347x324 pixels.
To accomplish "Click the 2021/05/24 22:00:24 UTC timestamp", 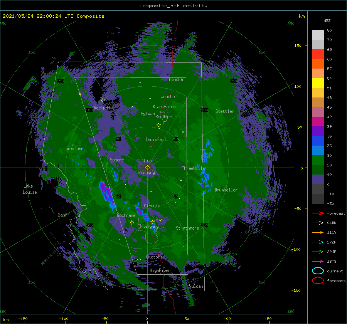I will coord(54,16).
